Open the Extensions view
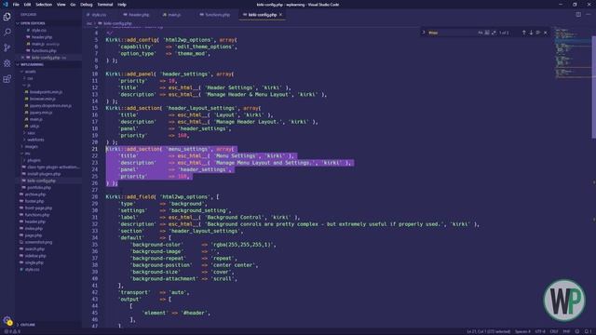Screen dimensions: 596x335 coord(7,78)
